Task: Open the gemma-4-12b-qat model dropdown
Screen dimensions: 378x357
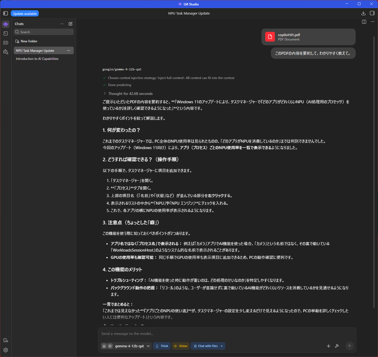Action: coord(132,346)
